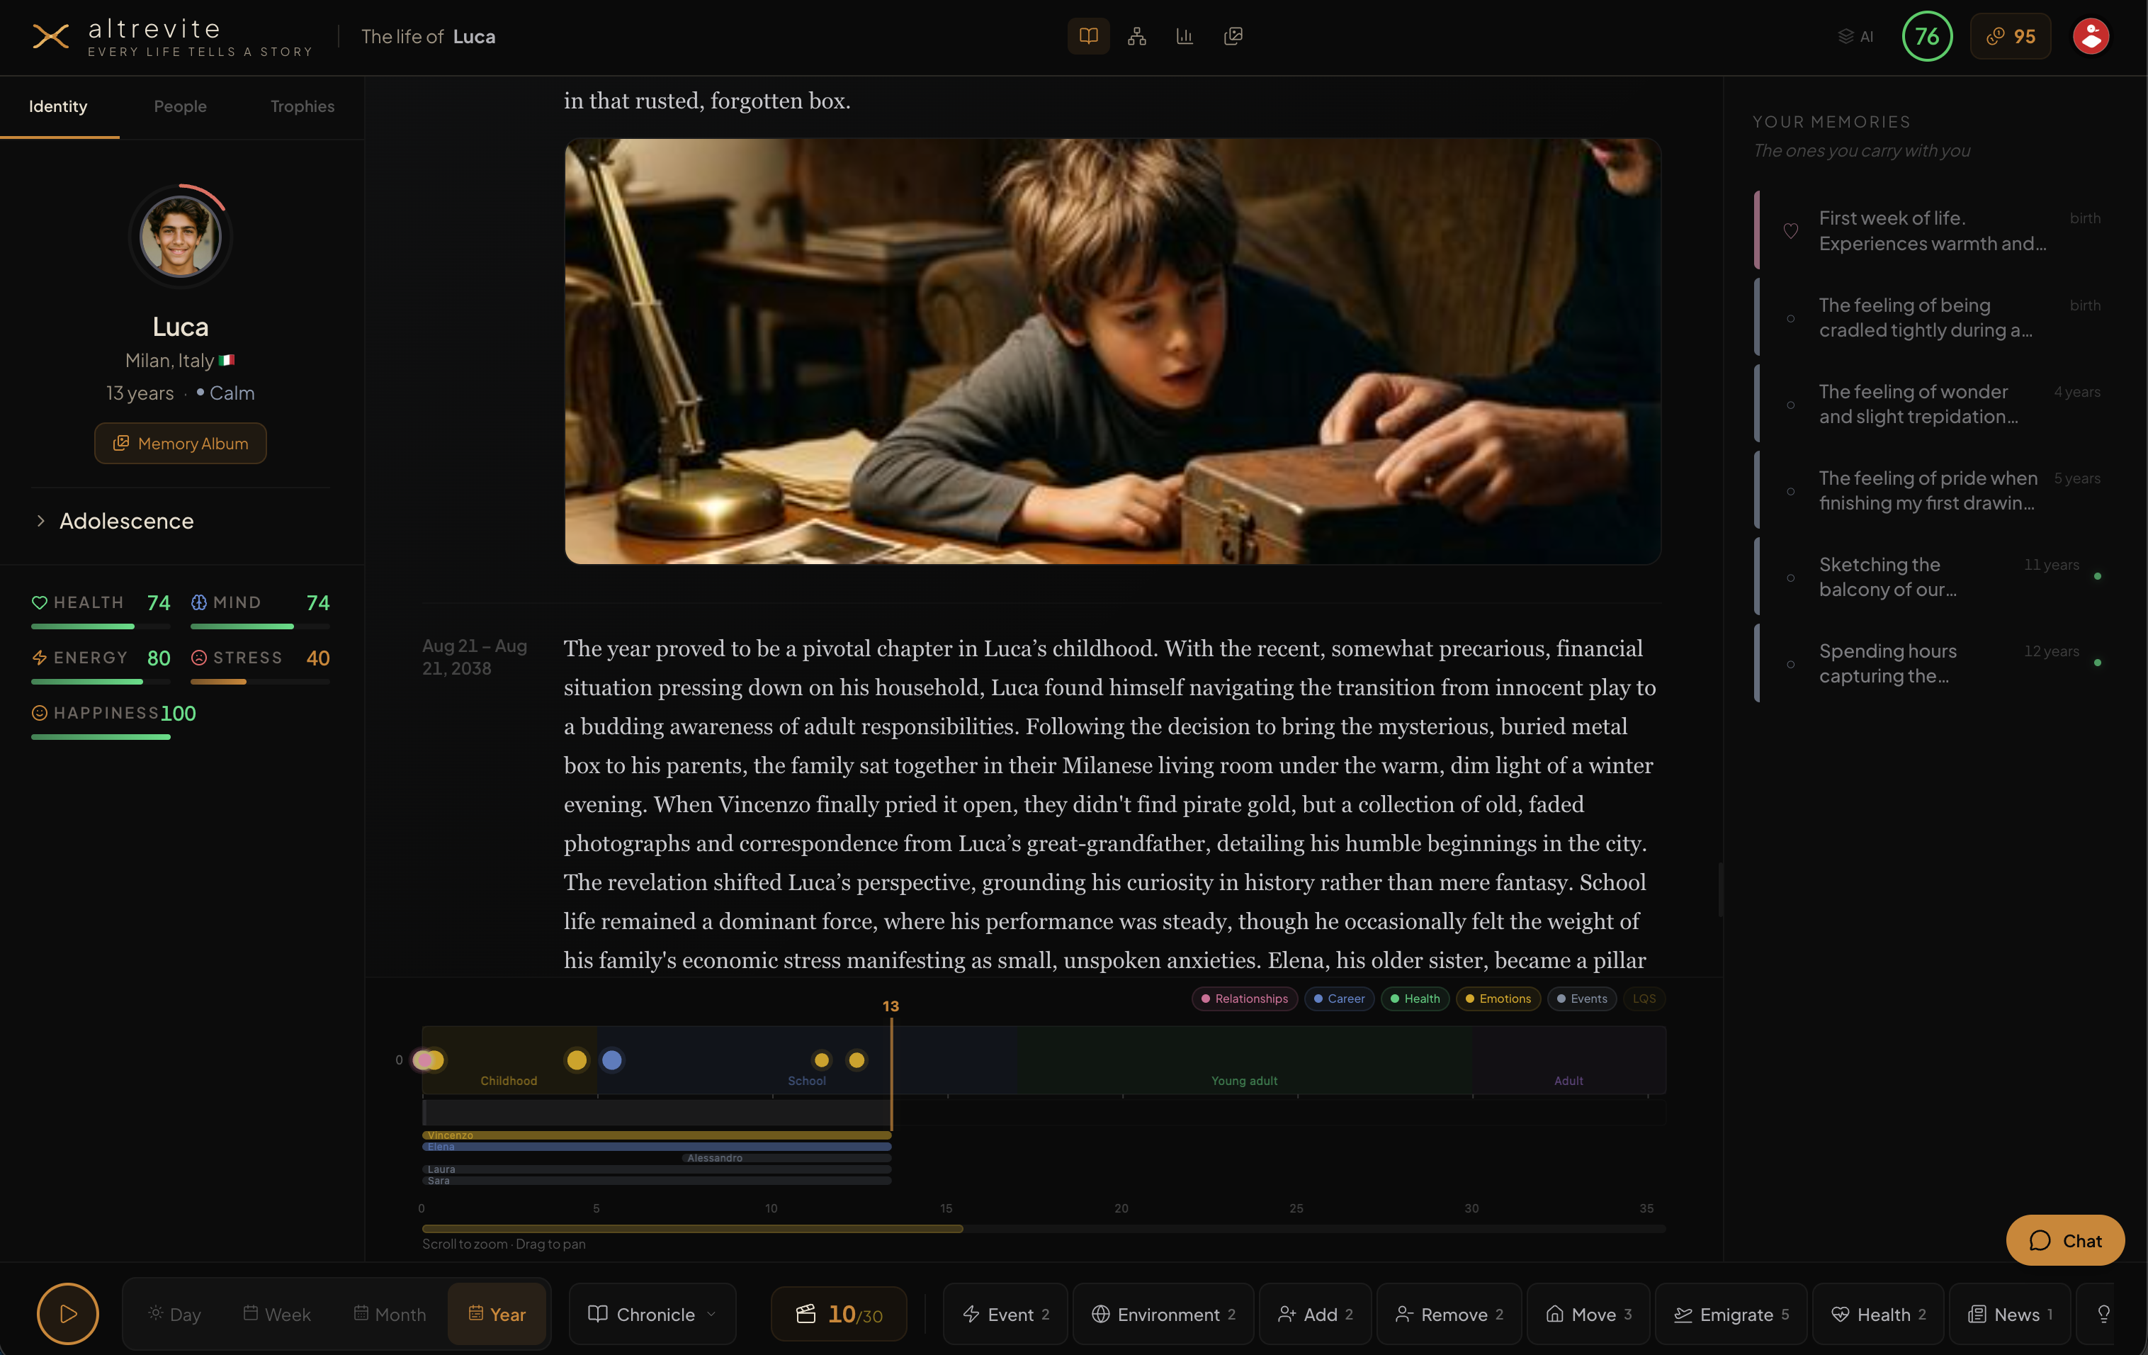The width and height of the screenshot is (2148, 1355).
Task: Toggle the Career timeline filter
Action: point(1338,999)
